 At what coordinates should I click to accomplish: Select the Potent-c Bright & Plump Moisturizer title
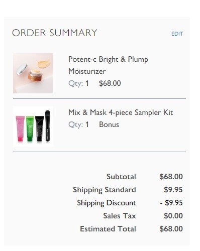108,65
